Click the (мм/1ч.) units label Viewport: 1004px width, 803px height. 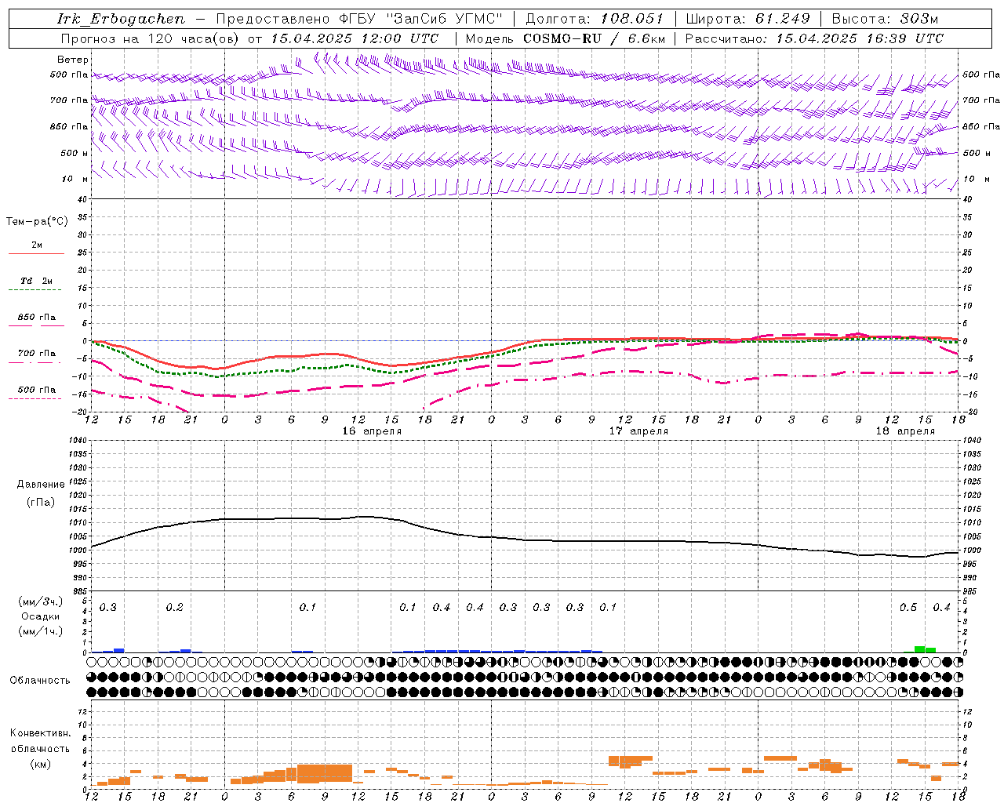40,631
